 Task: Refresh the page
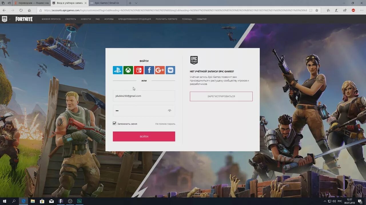[21, 10]
